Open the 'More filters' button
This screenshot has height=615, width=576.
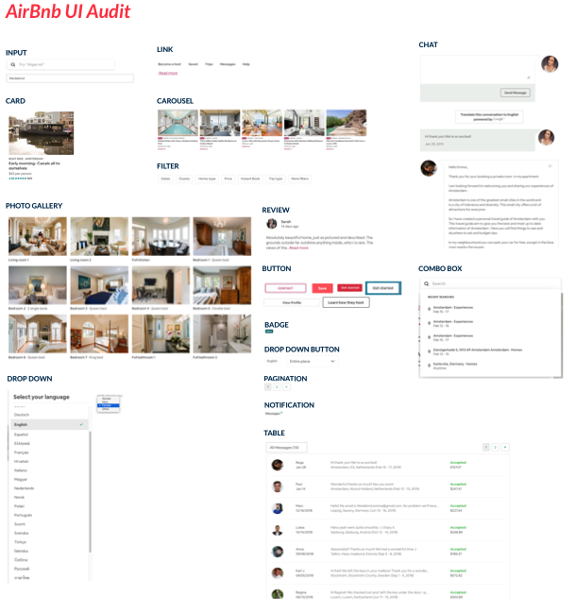click(x=299, y=179)
